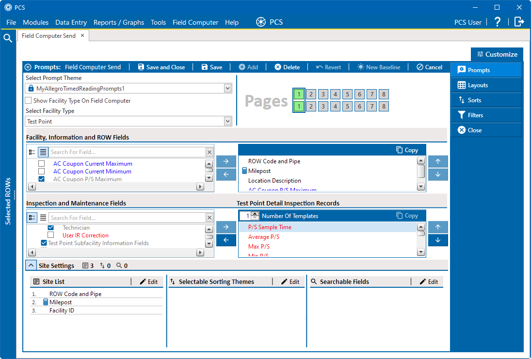Check AC Coupon Current Minimum
Screen dimensions: 531x359
coord(41,171)
